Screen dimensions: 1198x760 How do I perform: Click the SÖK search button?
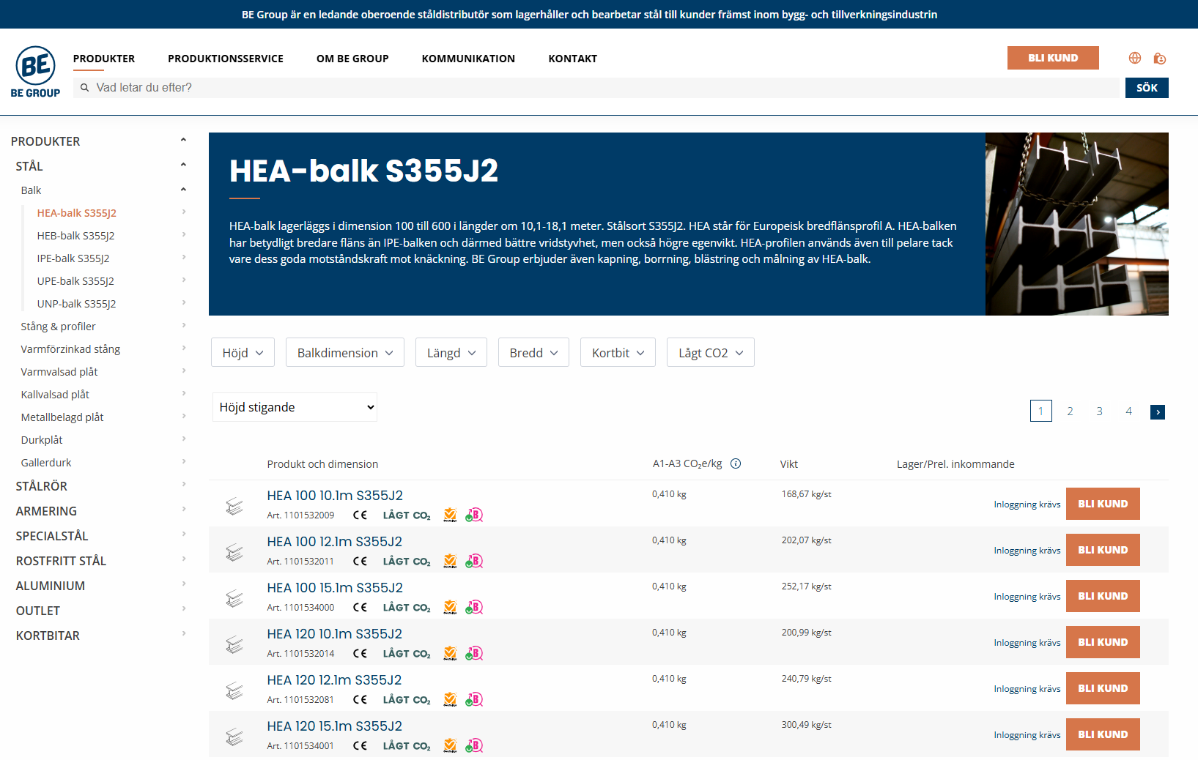1146,88
